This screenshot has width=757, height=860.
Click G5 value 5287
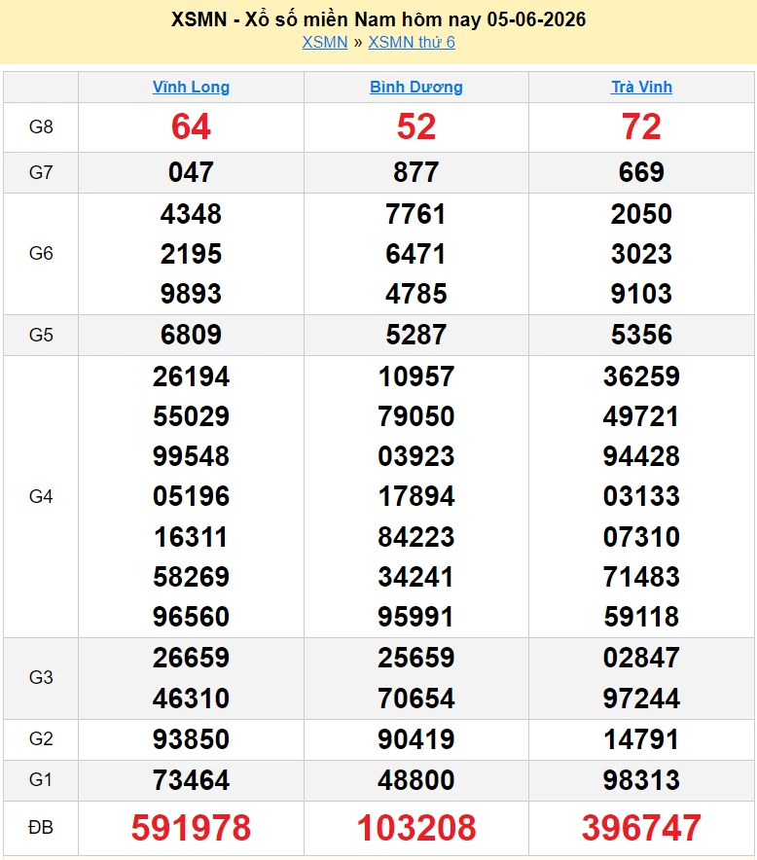(416, 335)
